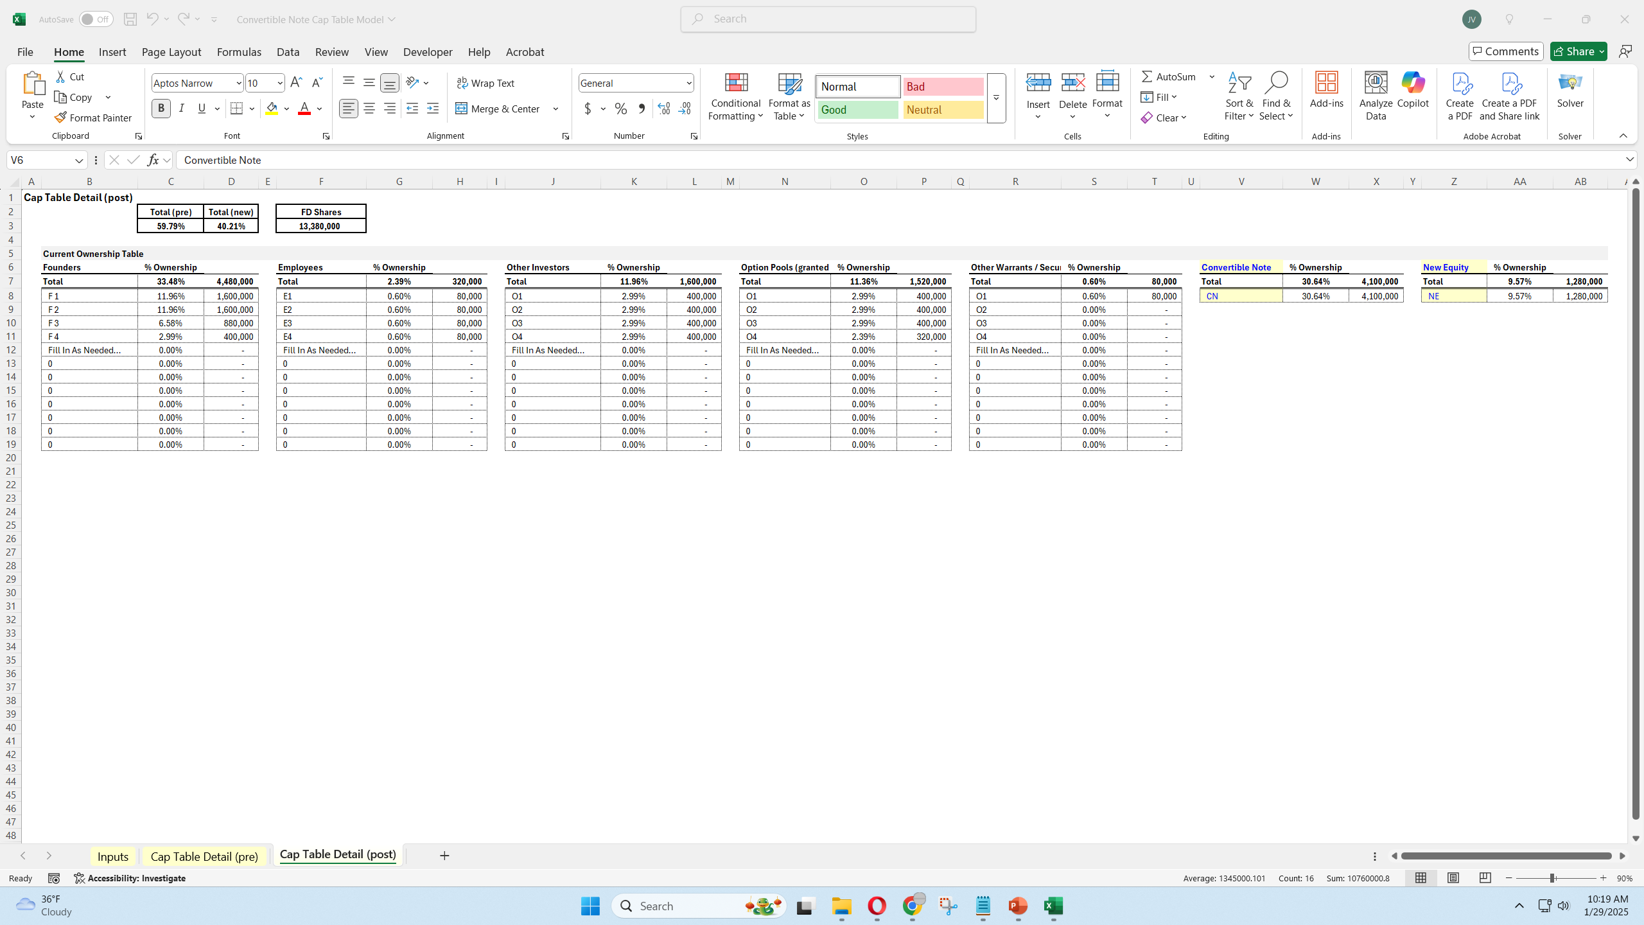Viewport: 1644px width, 925px height.
Task: Click the Increase Indent icon
Action: coord(433,109)
